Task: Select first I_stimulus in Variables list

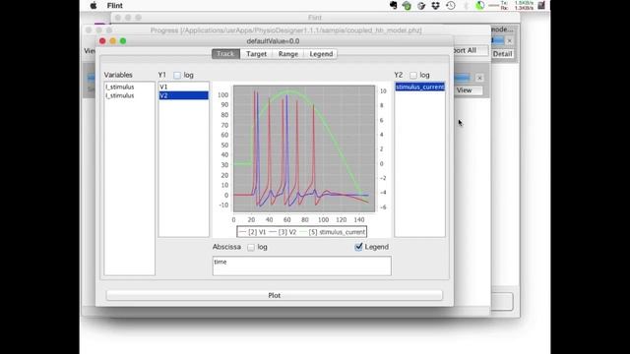Action: [x=129, y=87]
